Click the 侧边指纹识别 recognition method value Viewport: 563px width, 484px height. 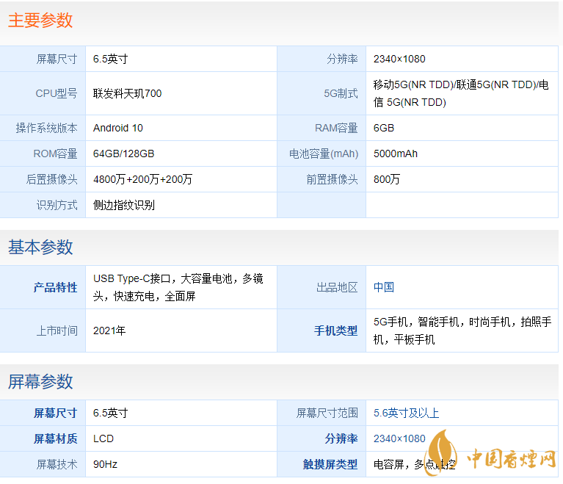(124, 205)
